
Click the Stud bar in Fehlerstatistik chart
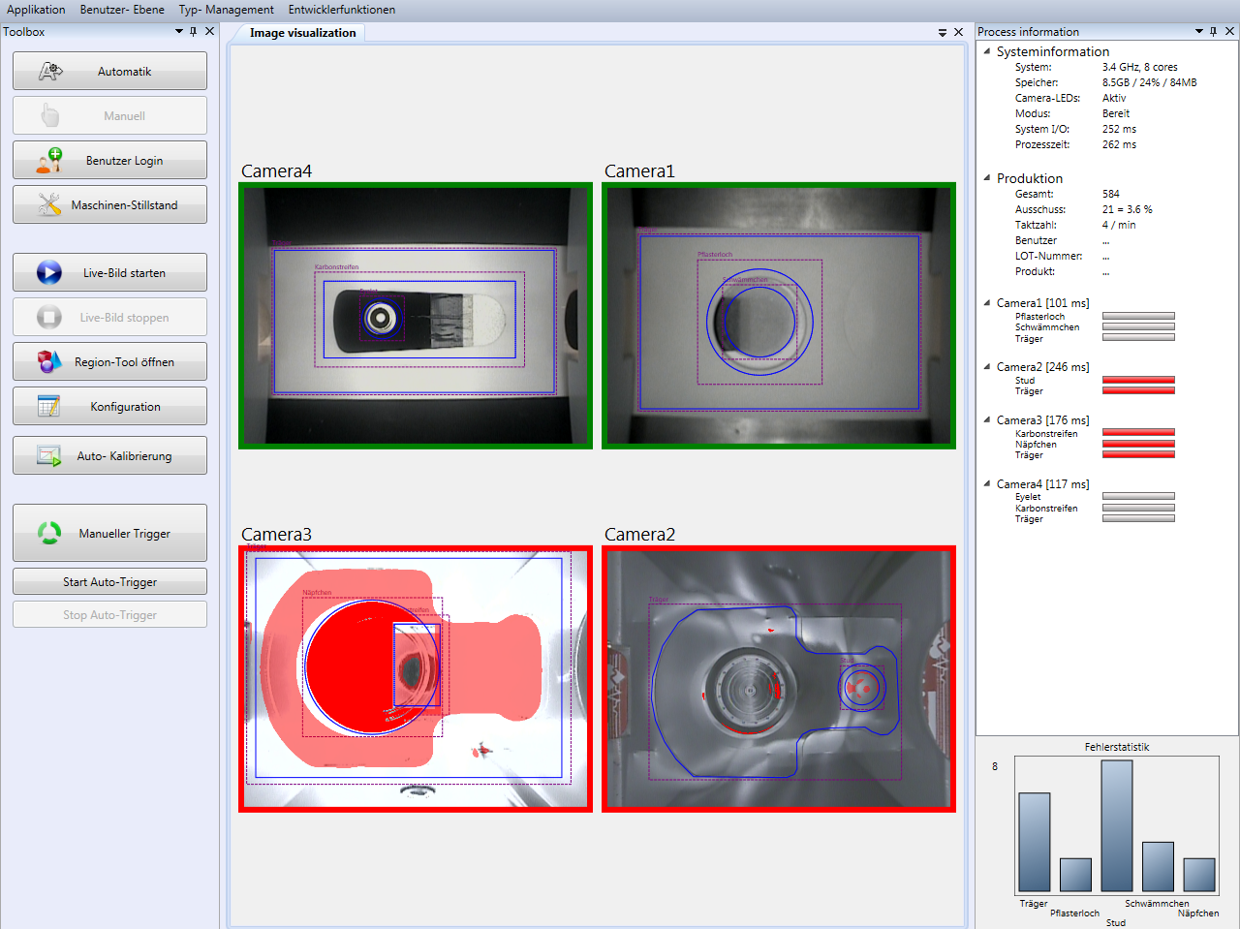[x=1117, y=825]
